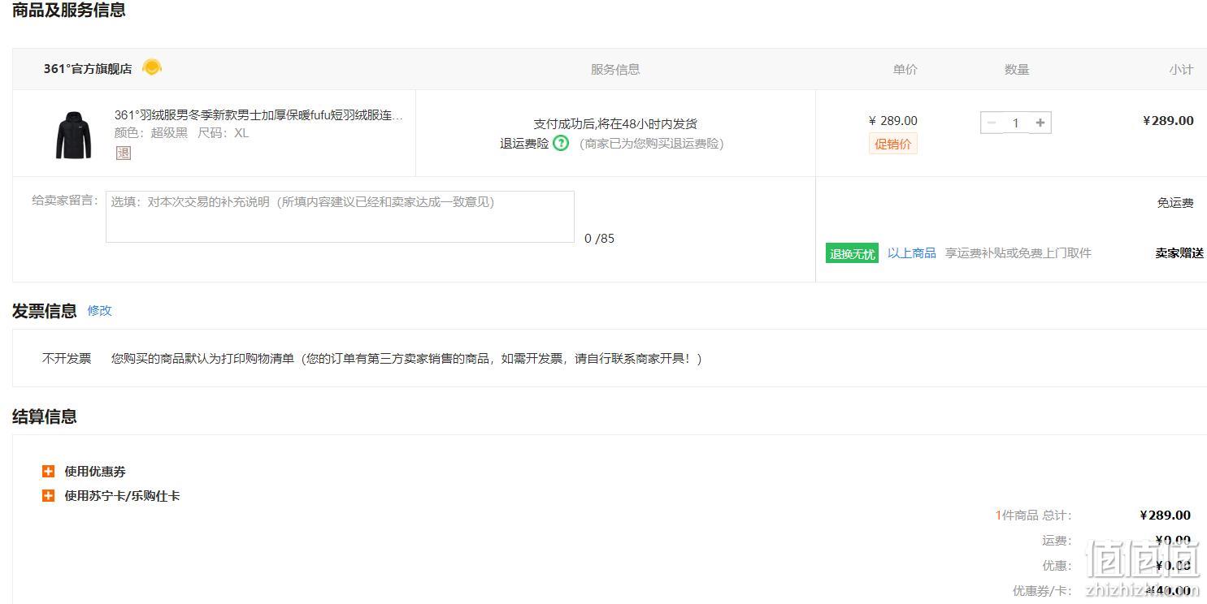The width and height of the screenshot is (1207, 604).
Task: Click the 退 return badge under product
Action: pos(124,153)
